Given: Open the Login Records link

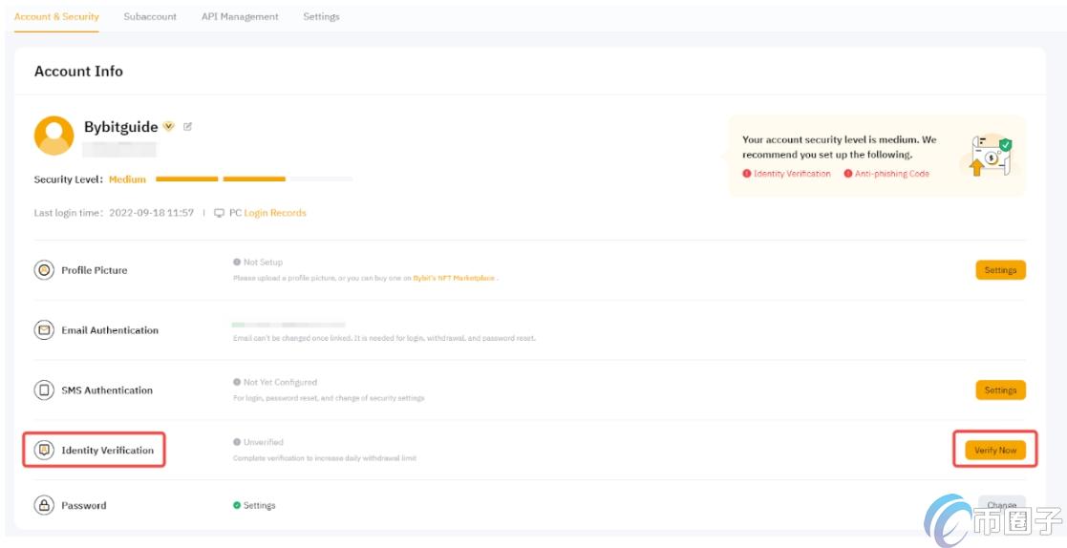Looking at the screenshot, I should click(275, 213).
